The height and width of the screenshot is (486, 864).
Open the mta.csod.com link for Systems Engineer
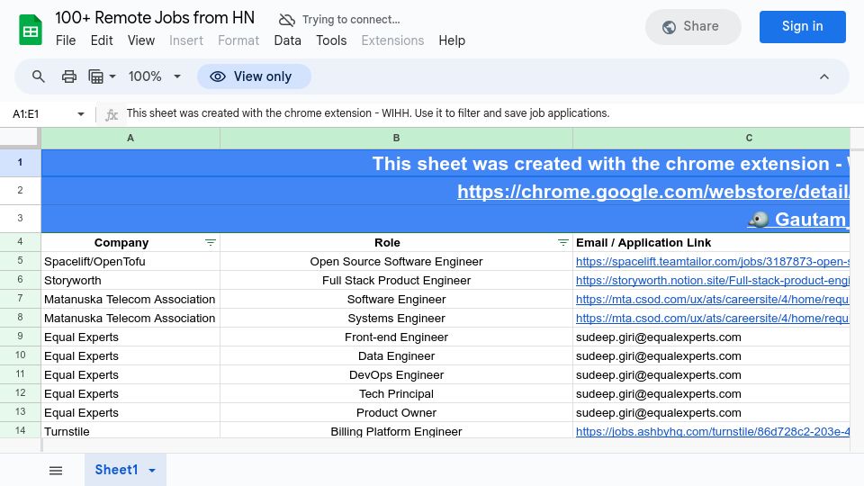[713, 318]
